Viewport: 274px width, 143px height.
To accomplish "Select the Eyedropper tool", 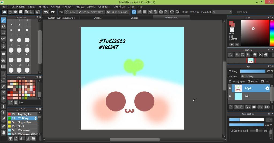I will pyautogui.click(x=3, y=126).
